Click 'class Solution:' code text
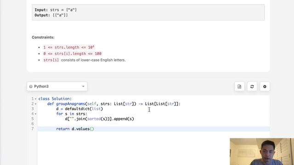 click(55, 99)
